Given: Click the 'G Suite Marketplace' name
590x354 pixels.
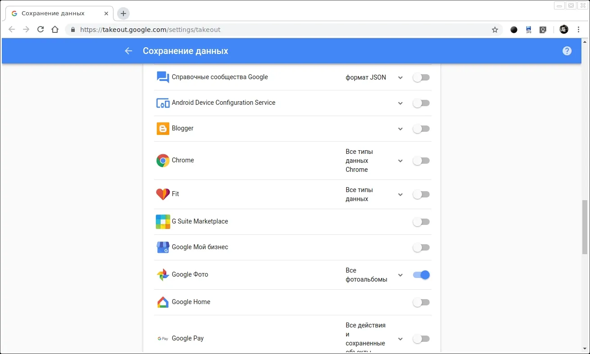Looking at the screenshot, I should [200, 221].
